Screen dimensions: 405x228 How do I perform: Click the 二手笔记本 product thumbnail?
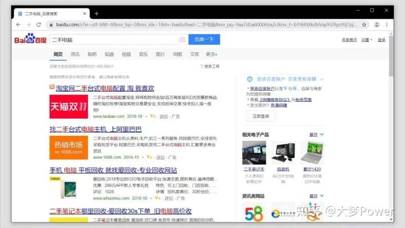[254, 153]
